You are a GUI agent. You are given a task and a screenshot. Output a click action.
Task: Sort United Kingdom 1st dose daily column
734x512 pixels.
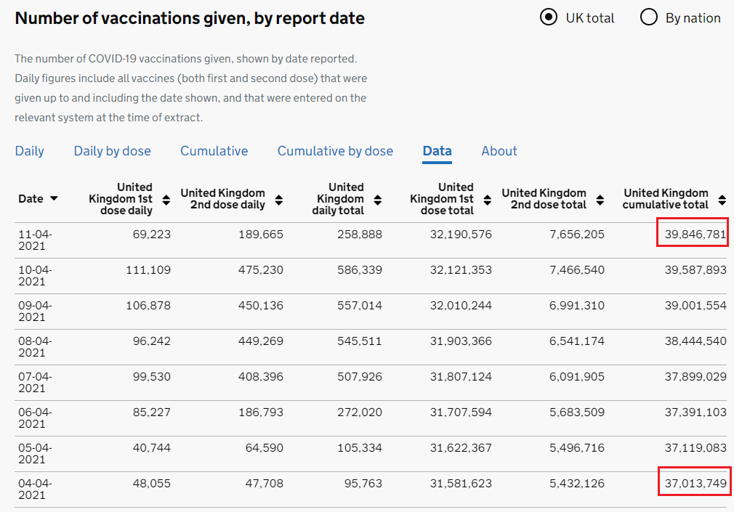tap(166, 200)
